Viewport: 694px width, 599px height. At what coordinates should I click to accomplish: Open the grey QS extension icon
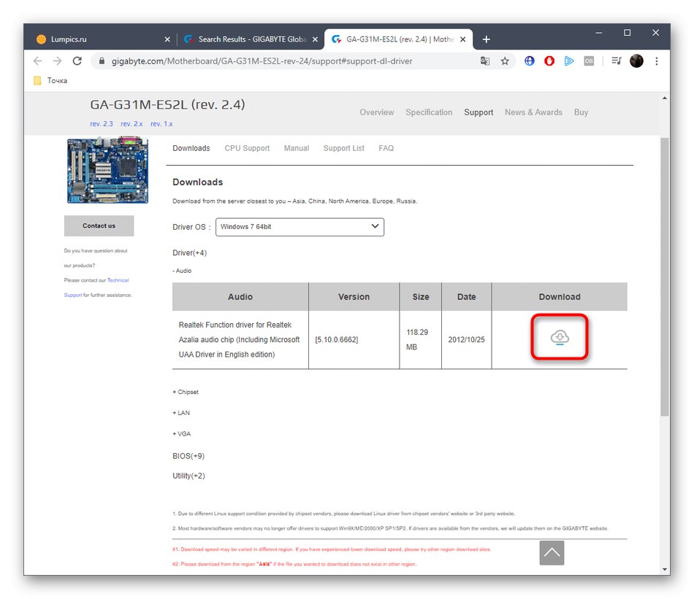point(589,61)
